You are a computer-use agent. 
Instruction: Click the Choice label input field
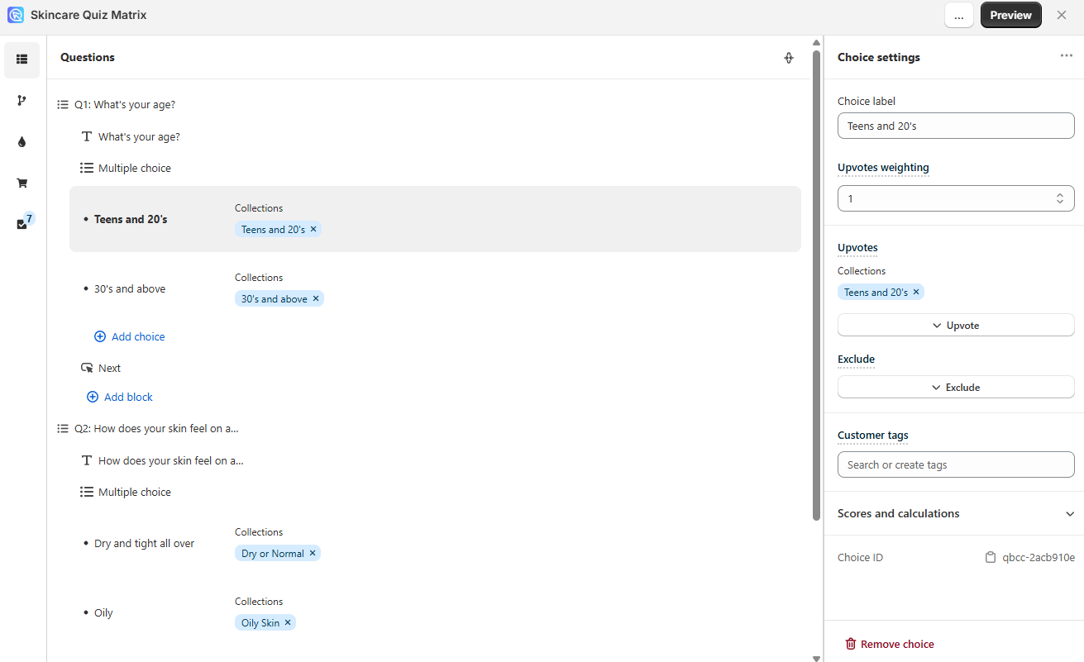pos(956,126)
